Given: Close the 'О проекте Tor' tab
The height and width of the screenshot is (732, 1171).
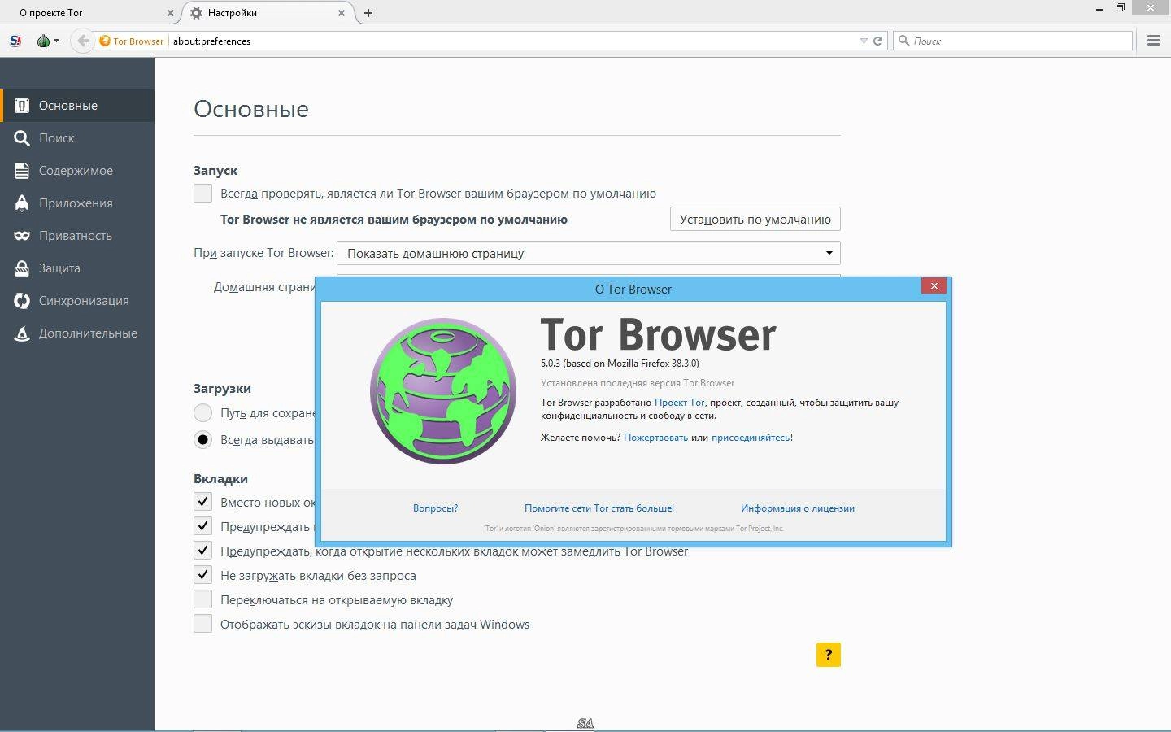Looking at the screenshot, I should tap(170, 13).
